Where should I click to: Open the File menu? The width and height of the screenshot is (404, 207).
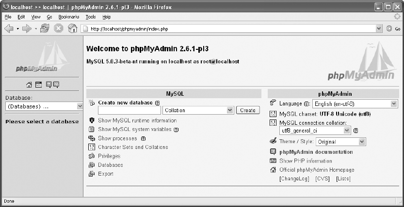pyautogui.click(x=8, y=17)
